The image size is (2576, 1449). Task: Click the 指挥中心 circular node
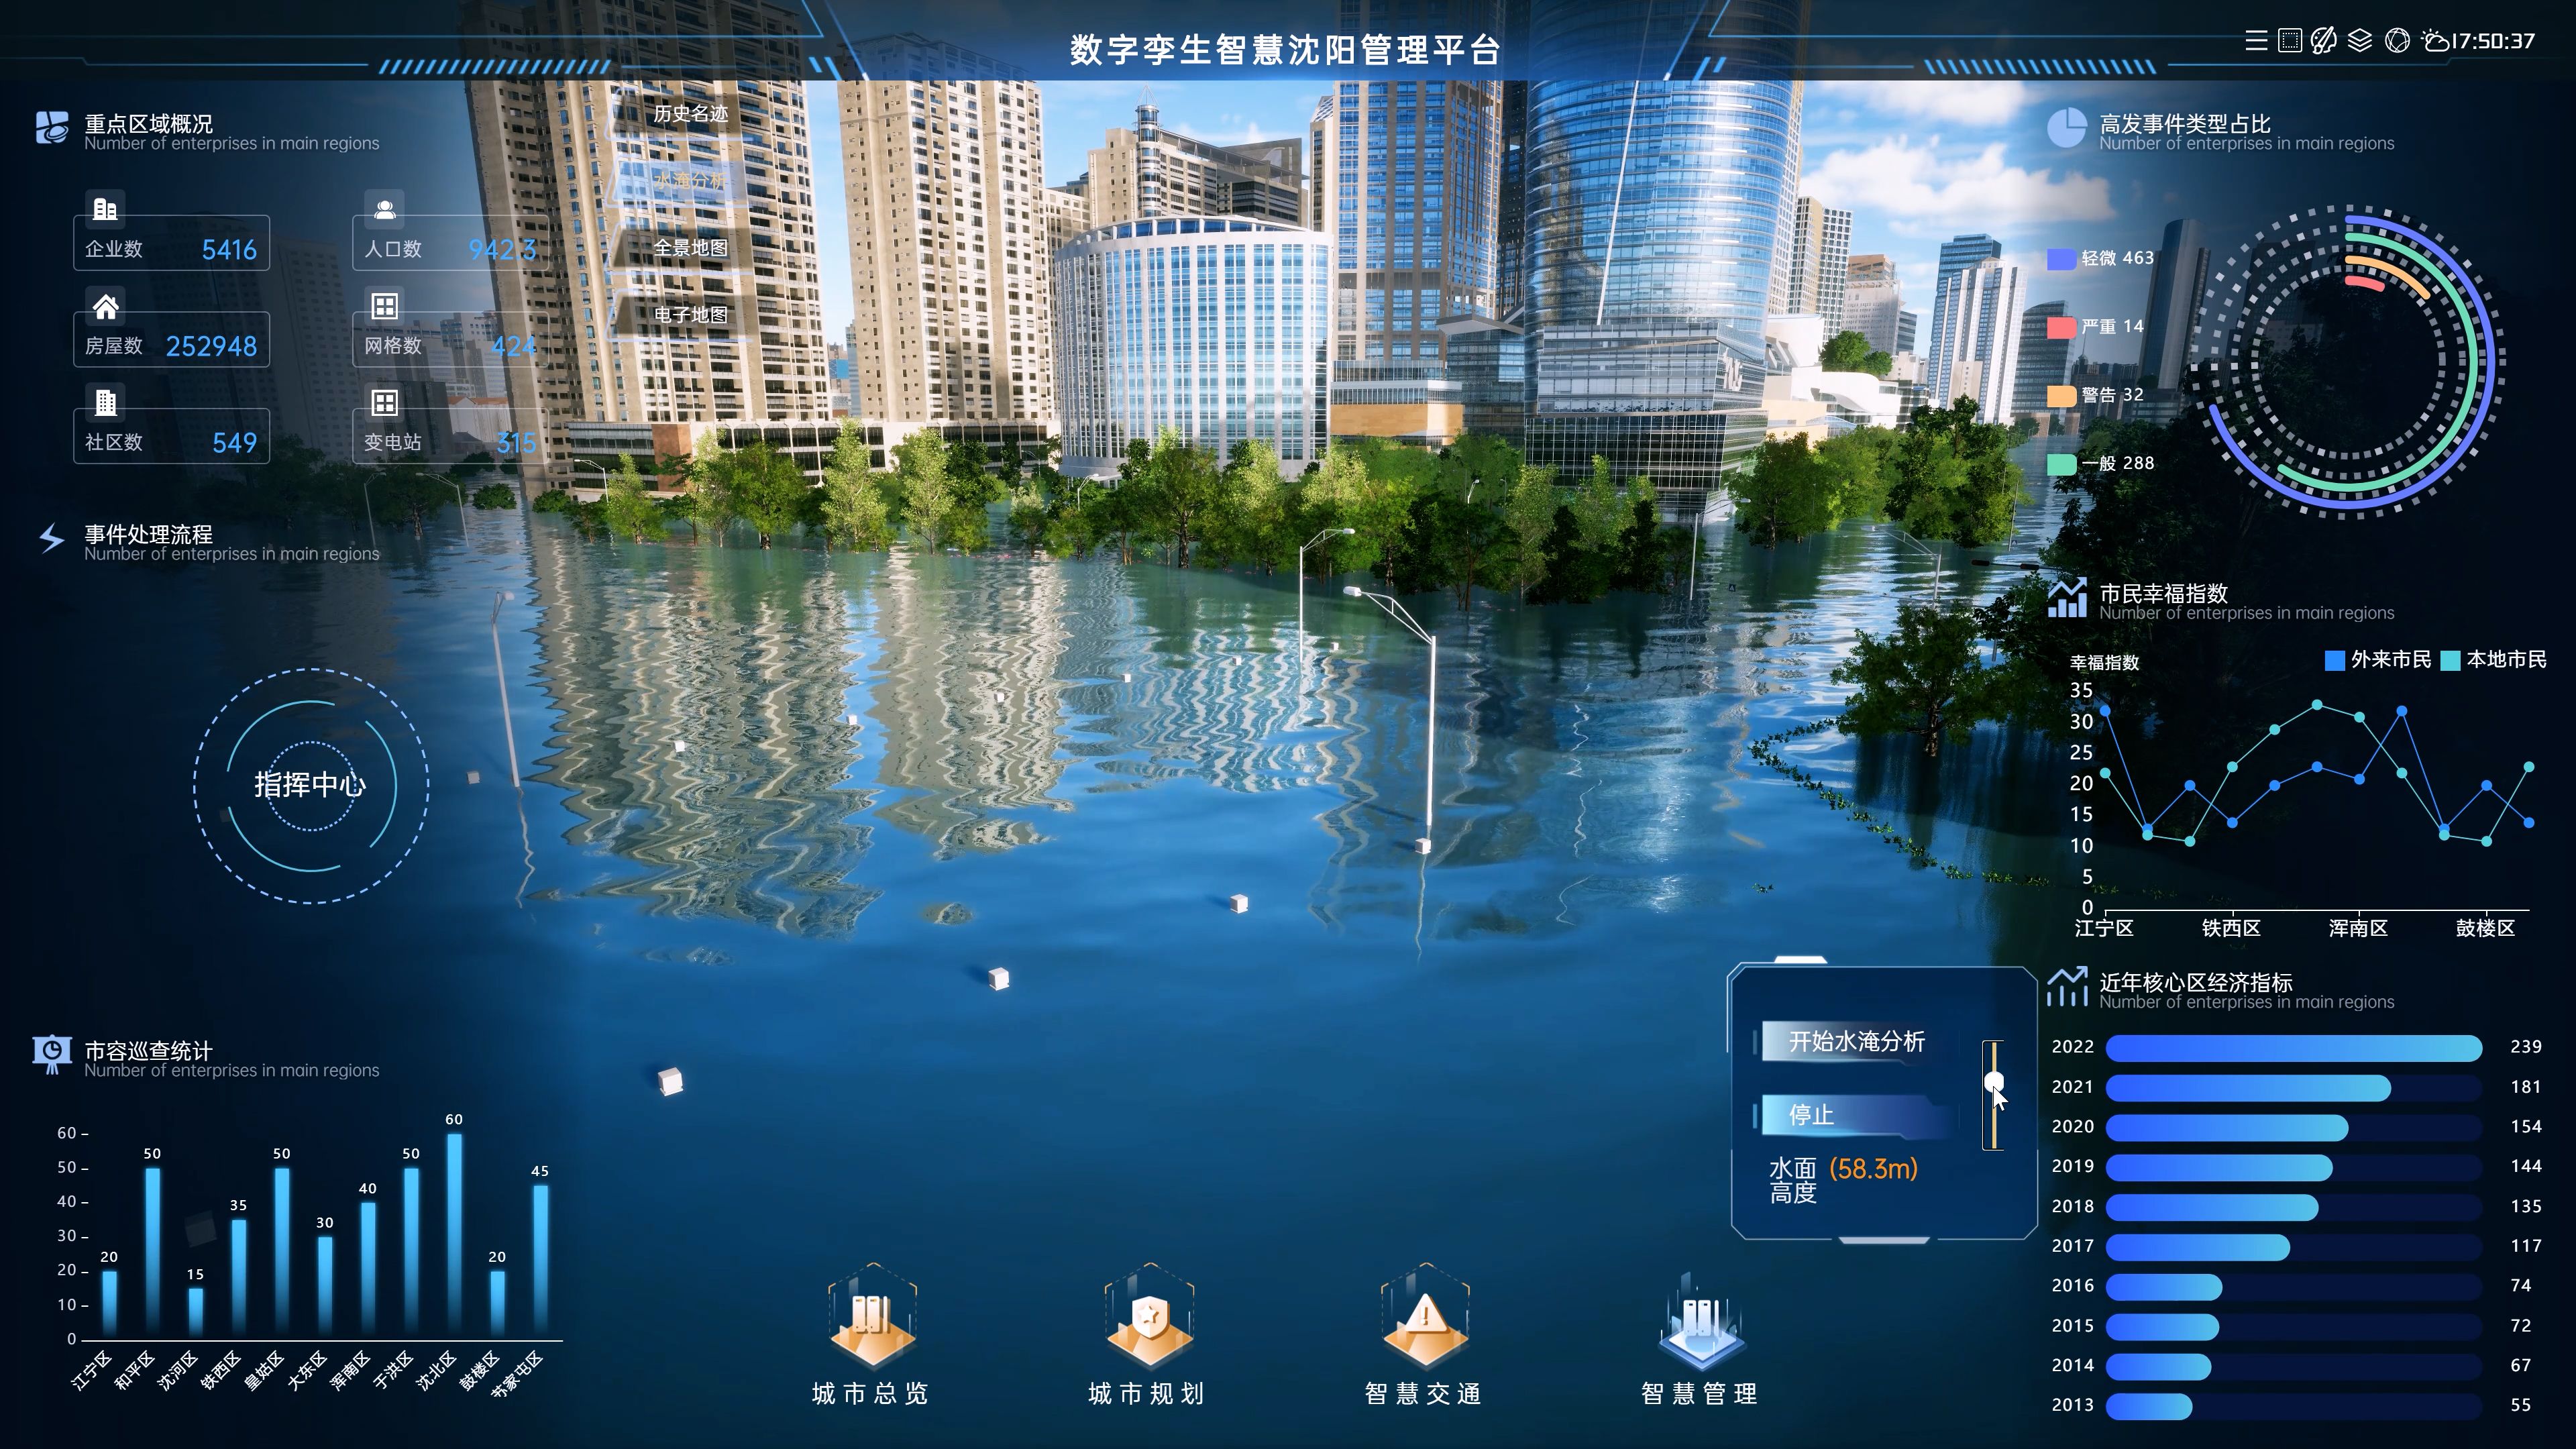[310, 785]
